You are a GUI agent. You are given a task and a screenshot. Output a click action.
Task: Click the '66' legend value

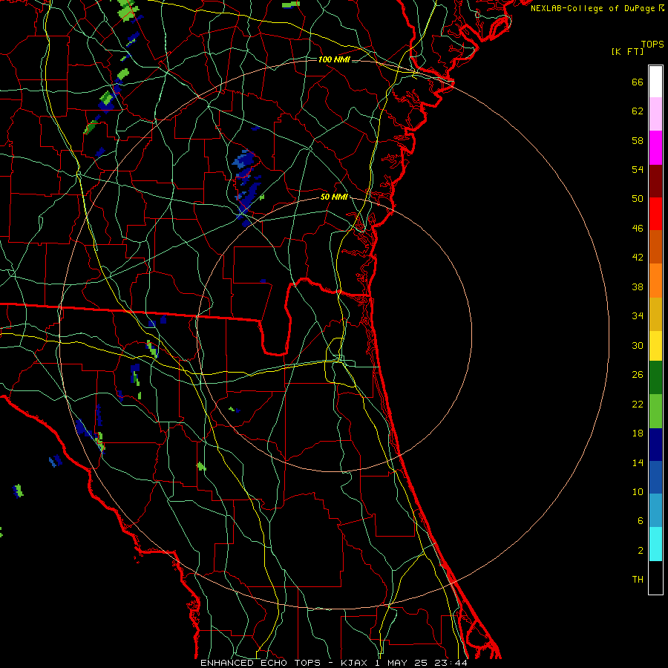[638, 82]
